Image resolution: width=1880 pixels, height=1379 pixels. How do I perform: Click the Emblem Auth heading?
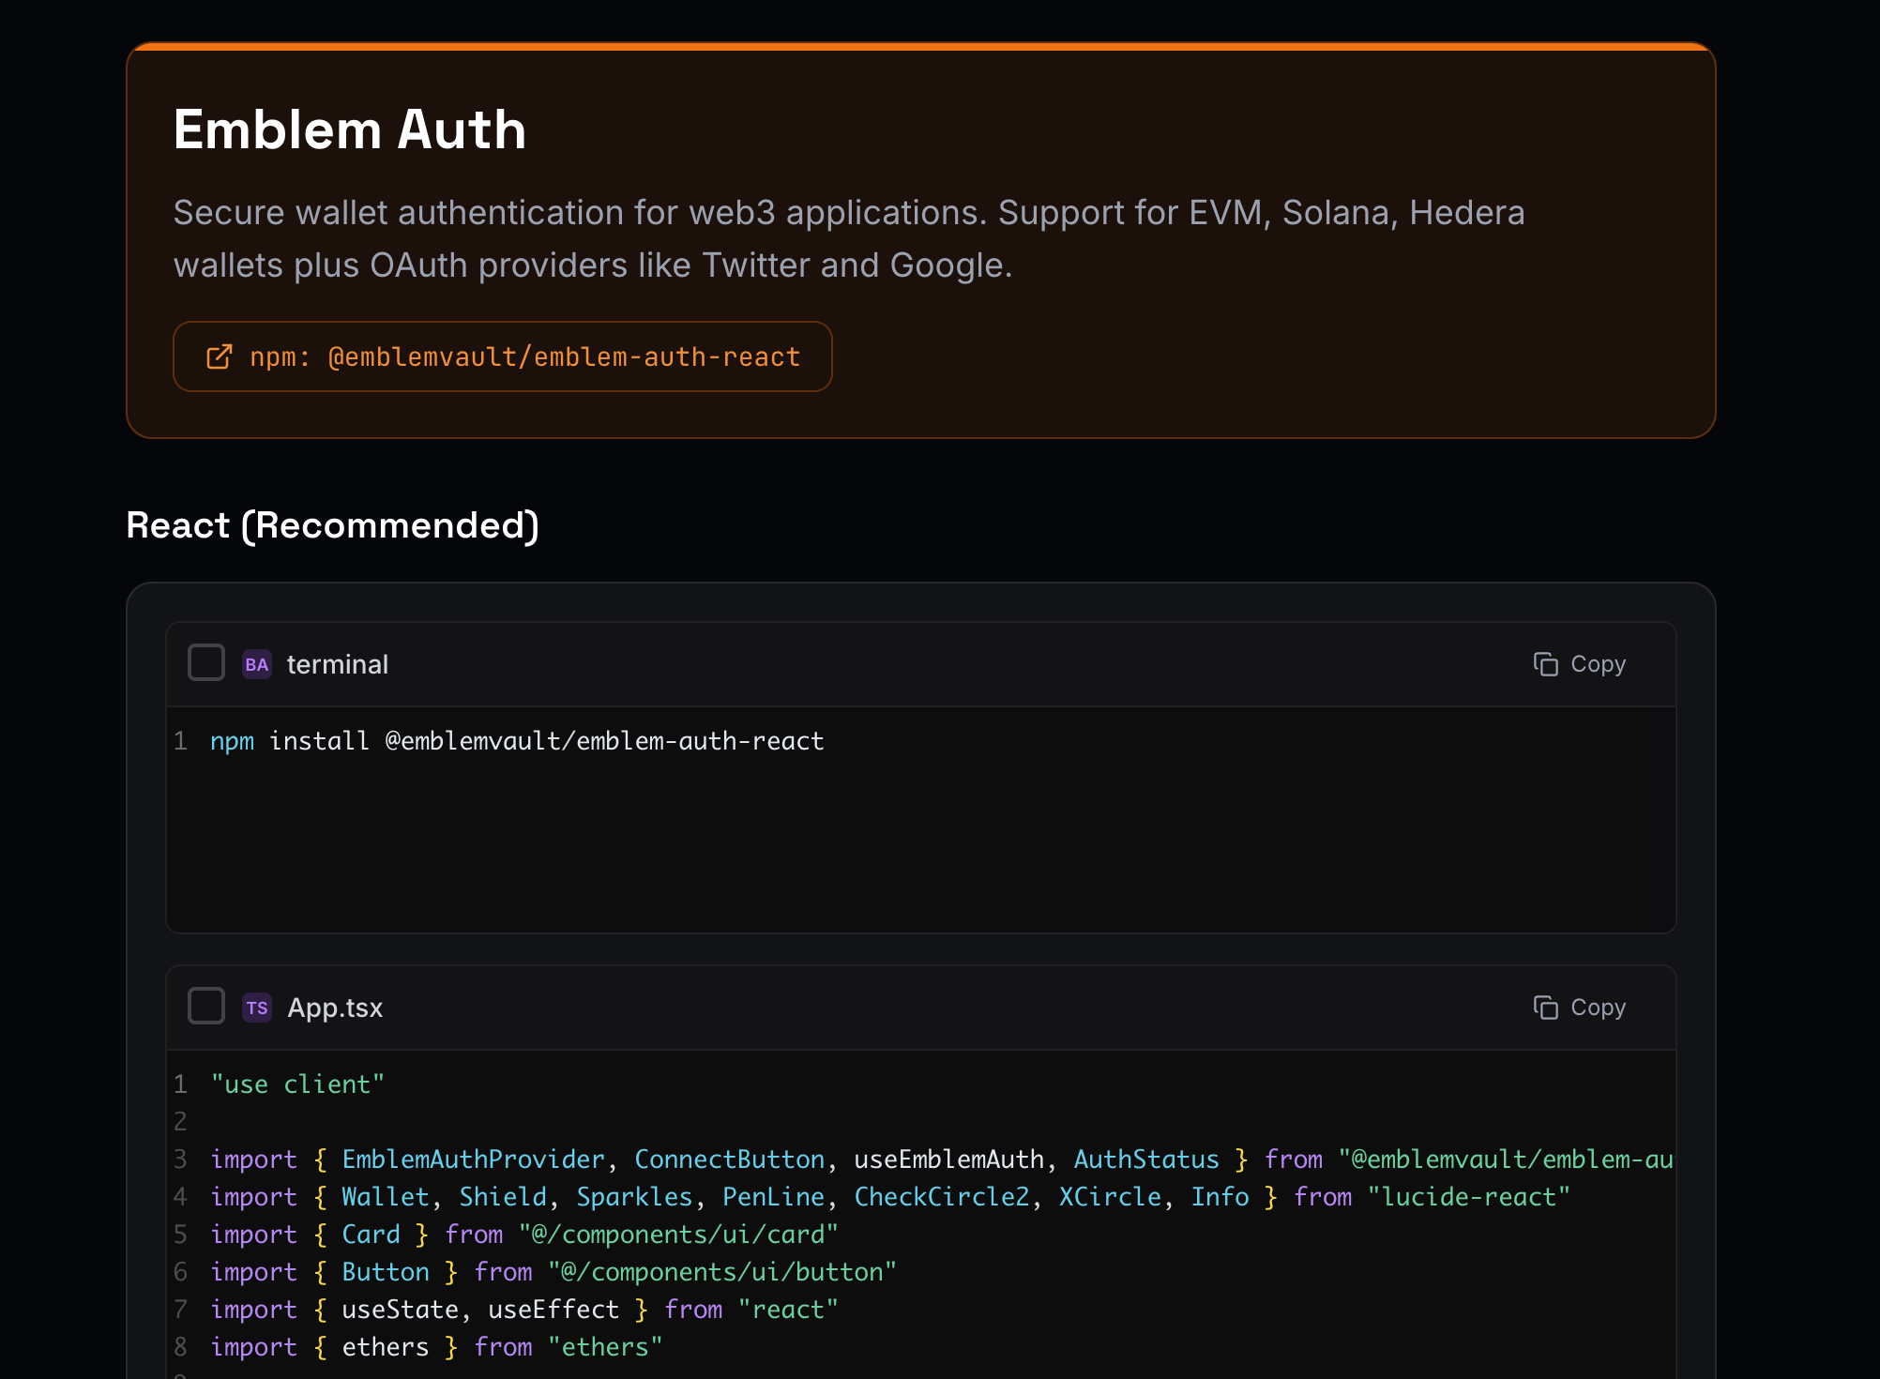point(349,129)
